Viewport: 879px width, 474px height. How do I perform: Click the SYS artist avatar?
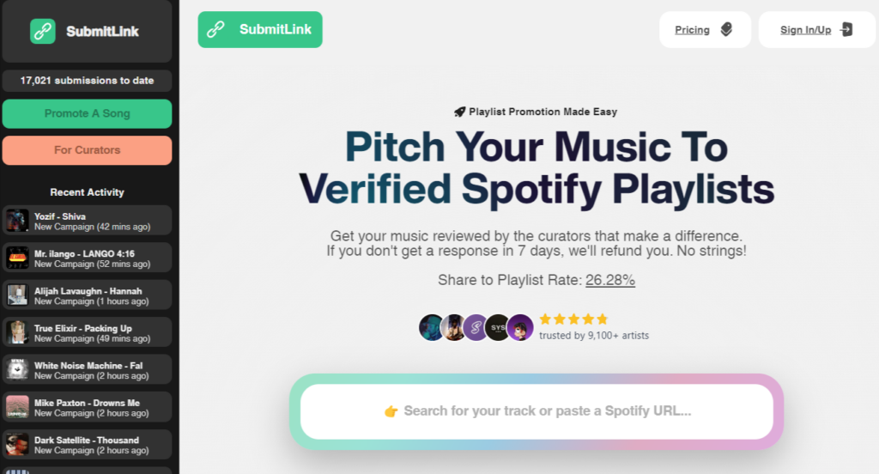click(x=498, y=327)
